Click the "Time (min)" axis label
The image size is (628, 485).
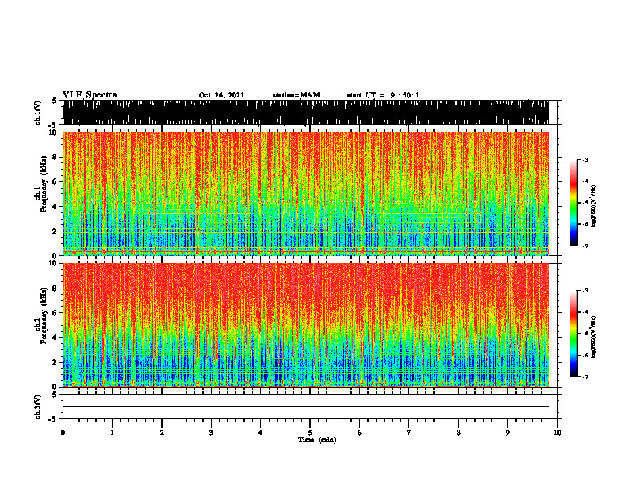click(x=317, y=440)
